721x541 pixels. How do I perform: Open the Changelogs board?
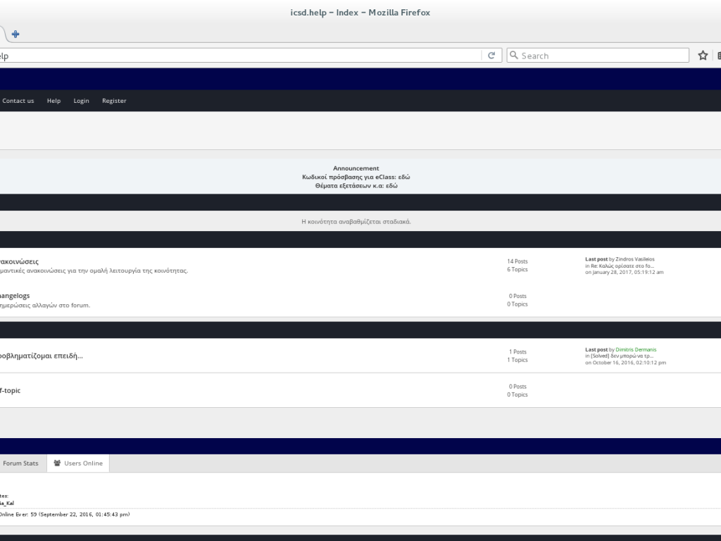(x=15, y=295)
